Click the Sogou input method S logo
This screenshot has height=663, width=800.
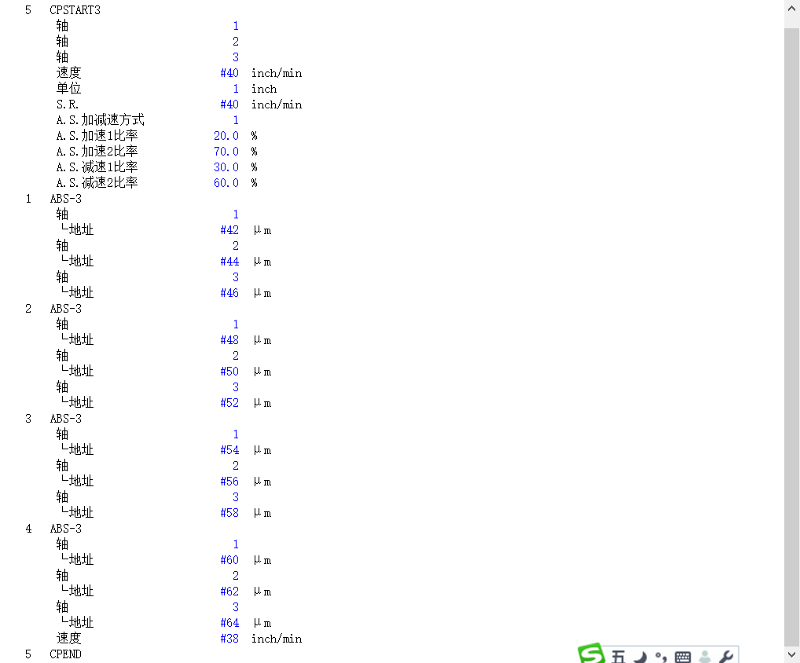coord(590,655)
